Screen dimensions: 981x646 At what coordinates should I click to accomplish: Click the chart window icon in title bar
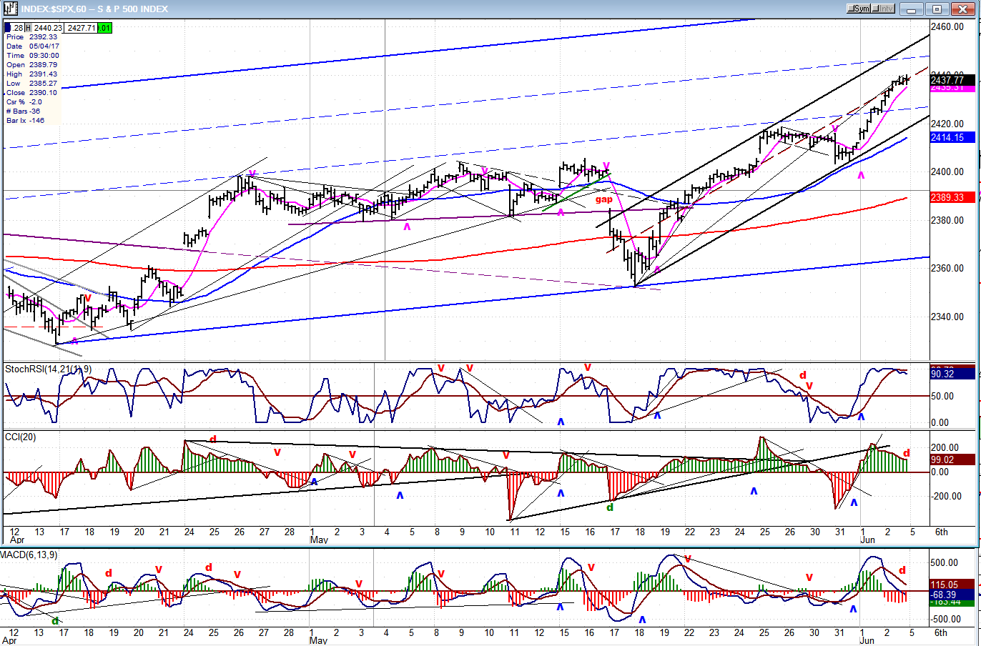11,9
